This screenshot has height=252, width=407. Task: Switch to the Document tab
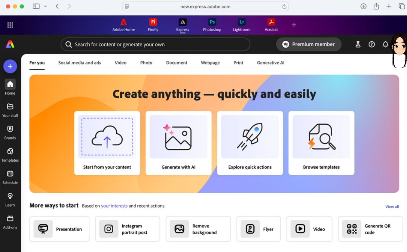pyautogui.click(x=177, y=63)
